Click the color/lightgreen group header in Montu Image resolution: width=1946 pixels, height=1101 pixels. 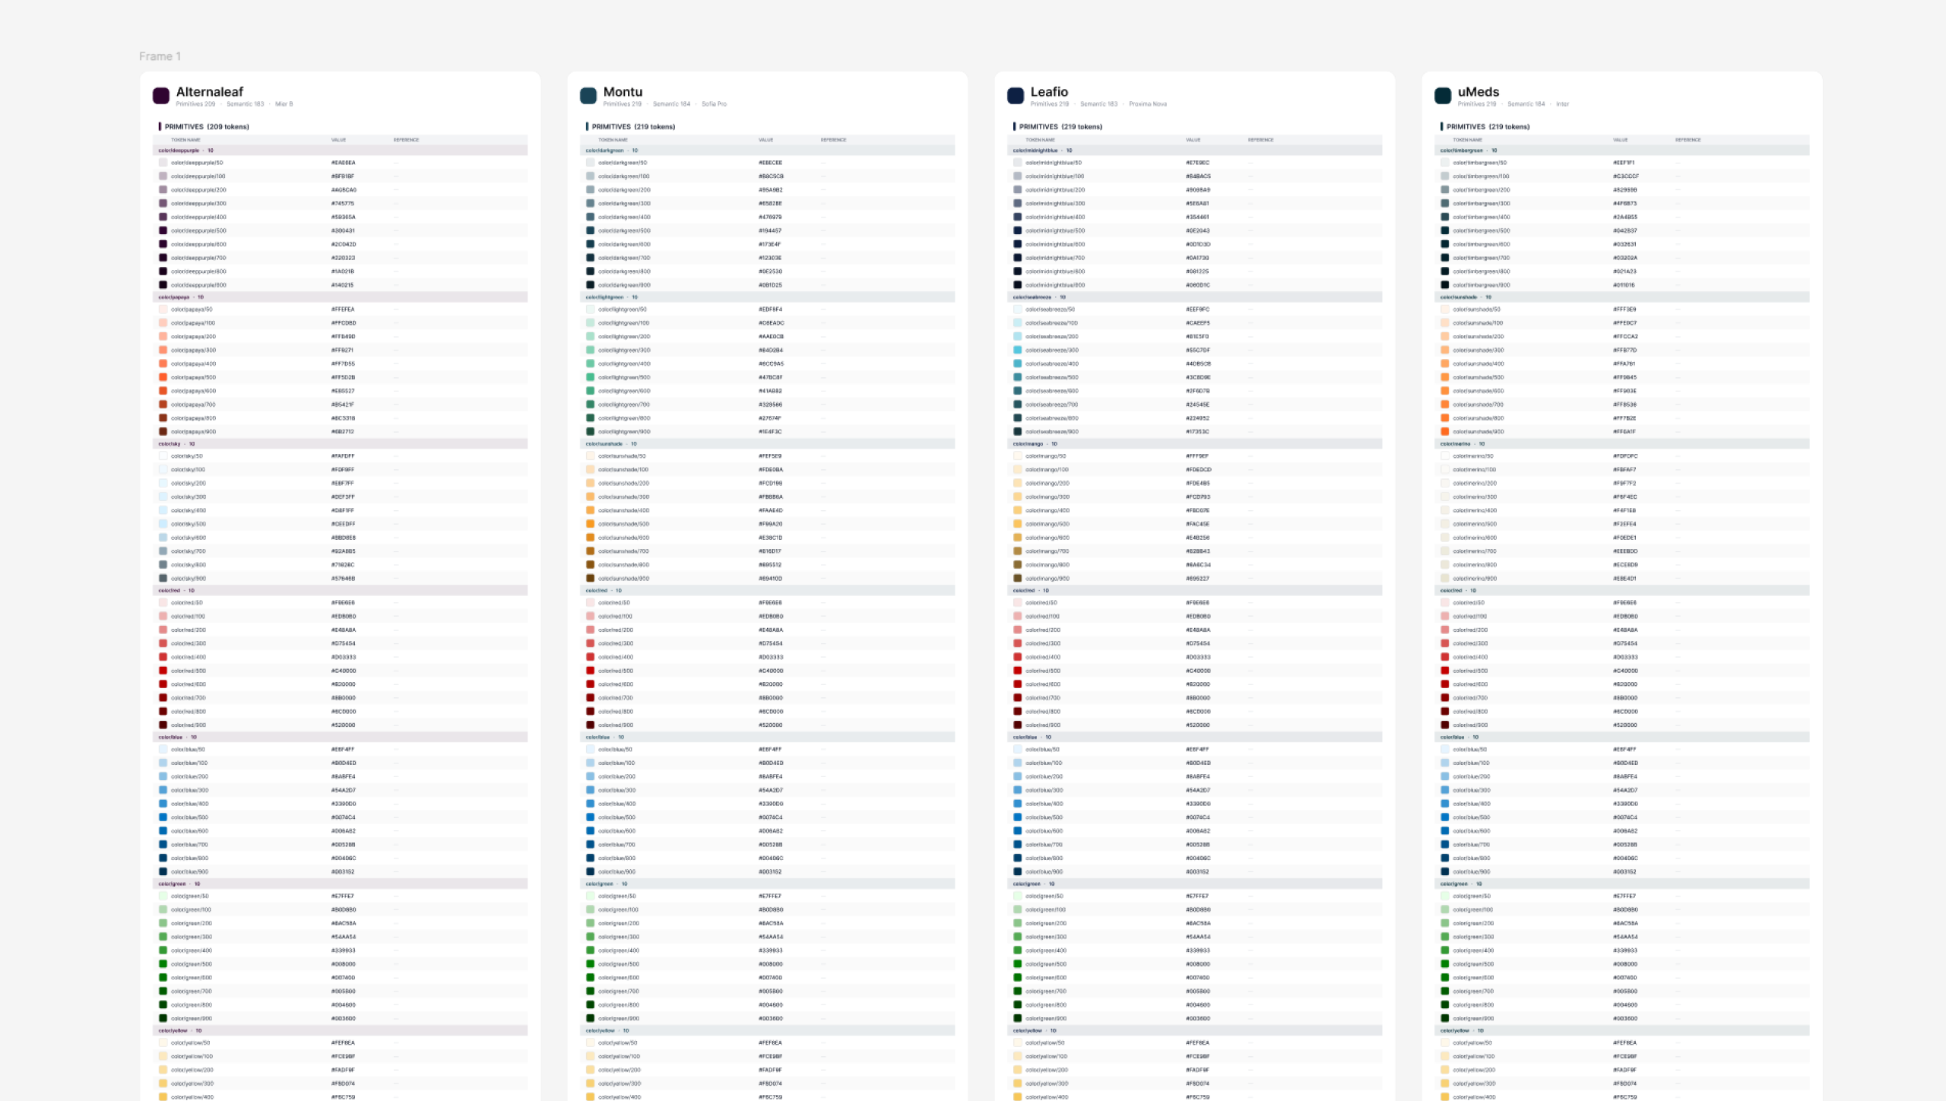tap(767, 297)
